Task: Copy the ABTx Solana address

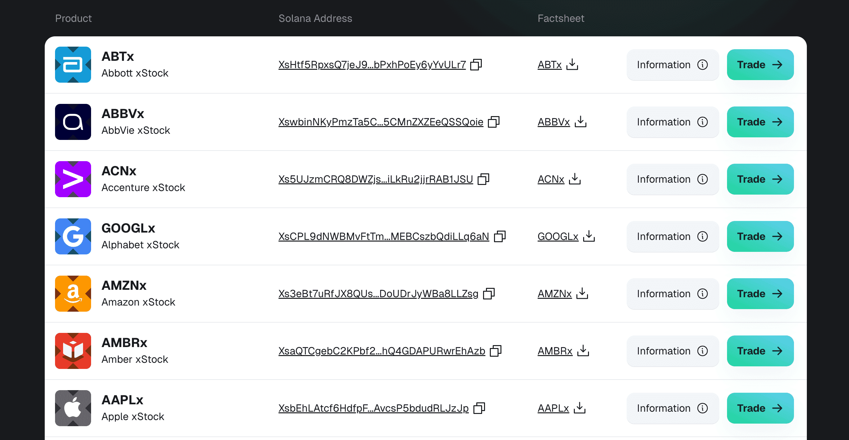Action: pos(476,65)
